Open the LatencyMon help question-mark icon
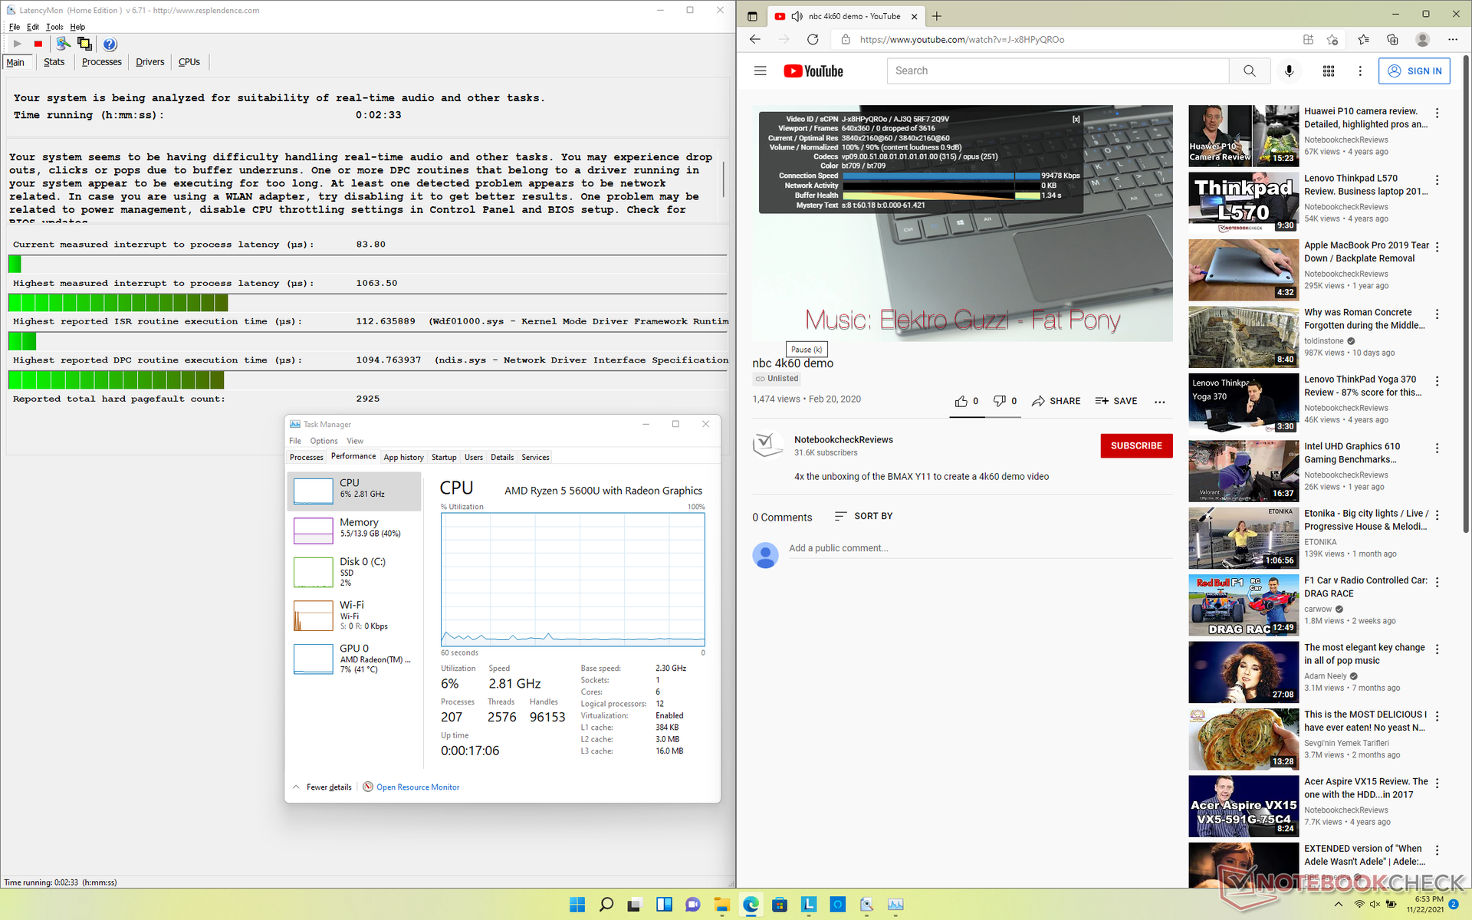The height and width of the screenshot is (920, 1472). click(110, 44)
